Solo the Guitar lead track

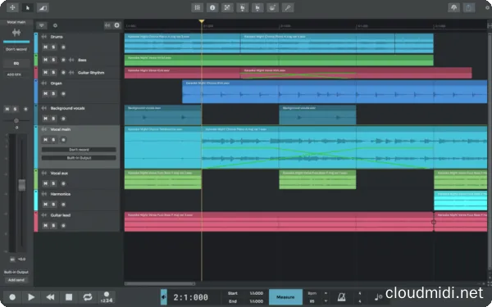(x=53, y=226)
